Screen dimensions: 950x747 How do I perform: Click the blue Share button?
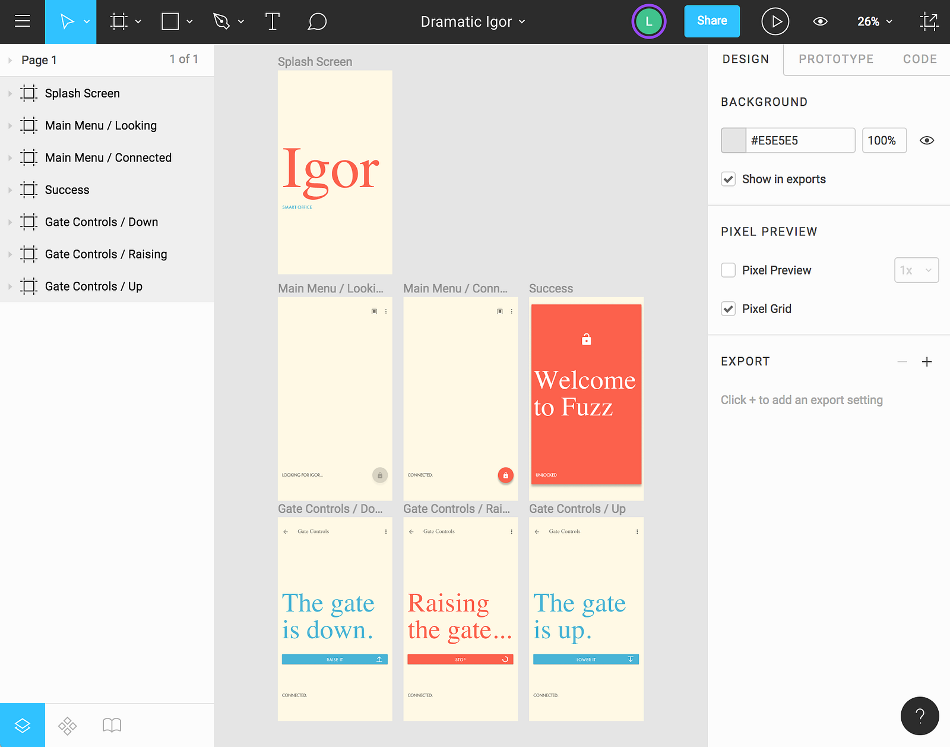(712, 21)
